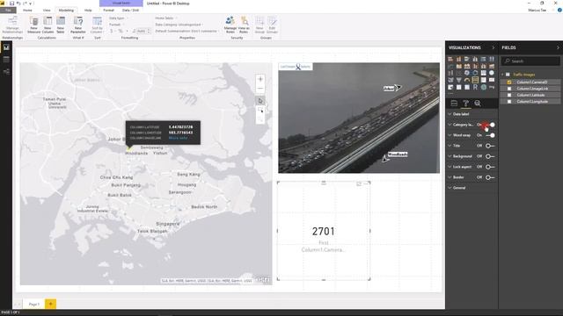Open the Analytics magnifier tab

[x=478, y=104]
